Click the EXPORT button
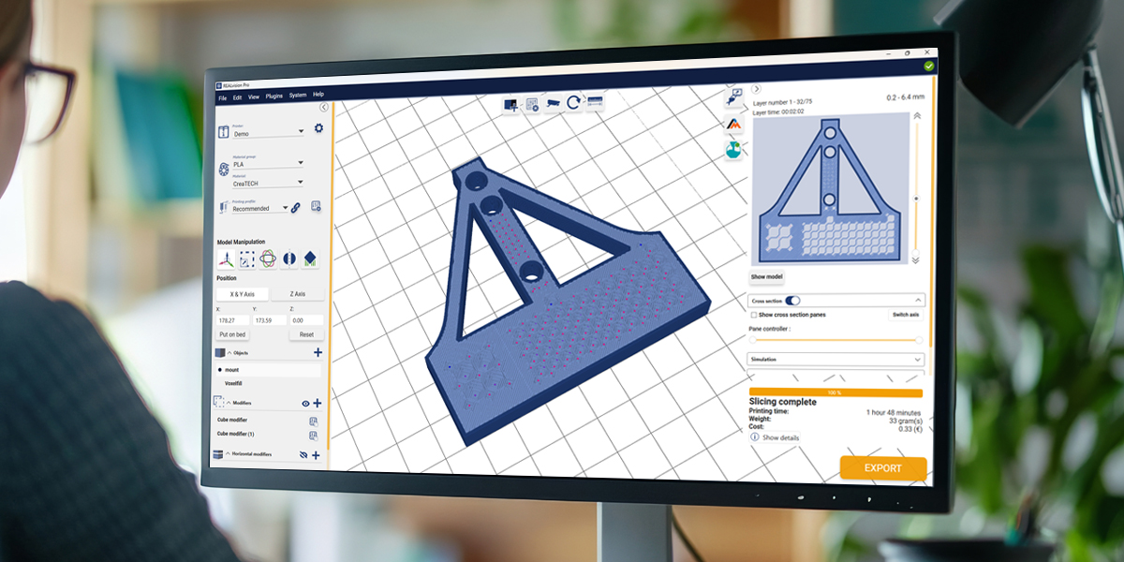Viewport: 1124px width, 562px height. 882,468
